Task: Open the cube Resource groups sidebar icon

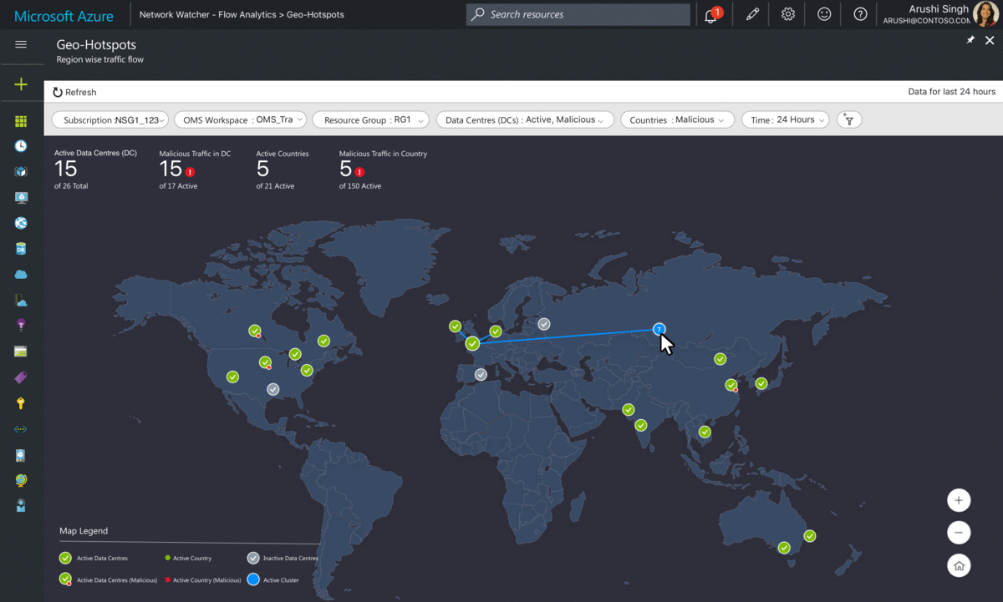Action: click(x=21, y=172)
